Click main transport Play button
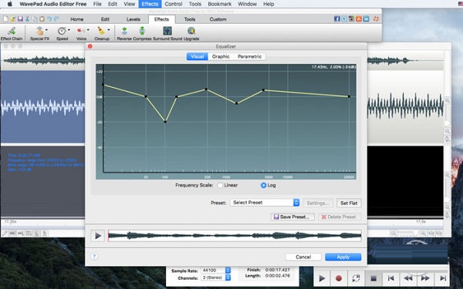Image resolution: width=463 pixels, height=289 pixels. 322,278
